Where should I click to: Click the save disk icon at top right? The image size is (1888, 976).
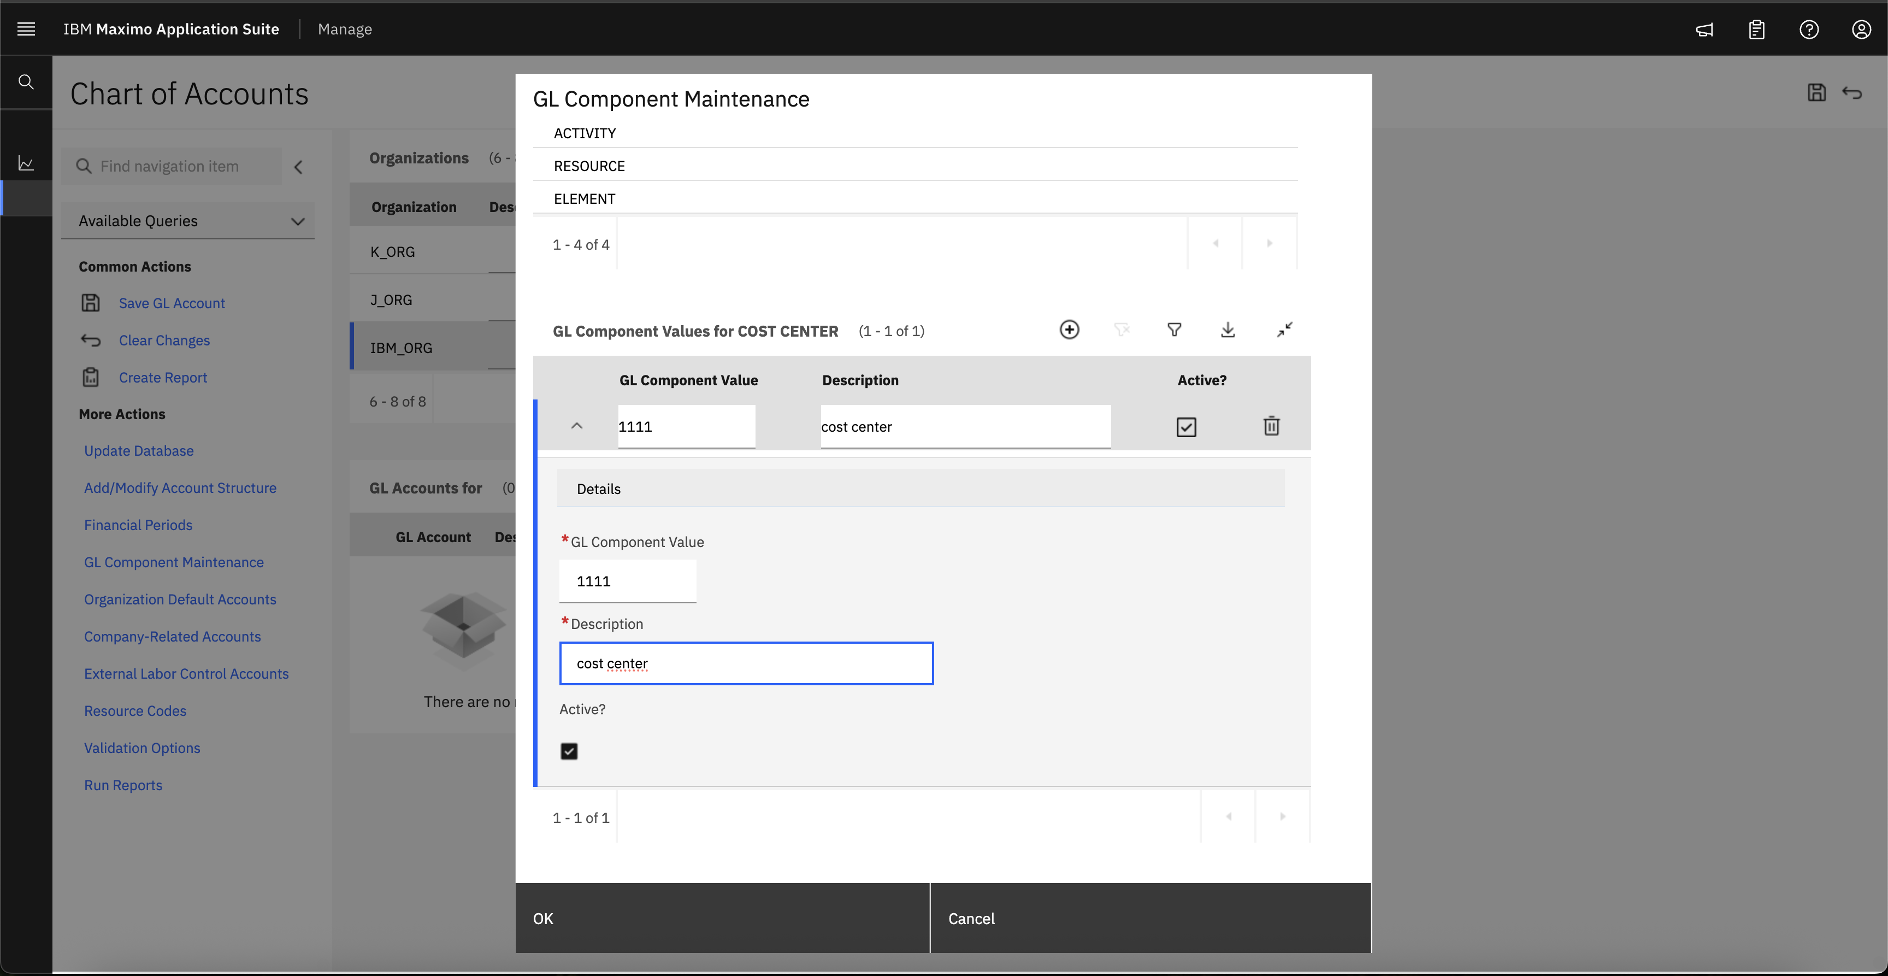click(1816, 92)
